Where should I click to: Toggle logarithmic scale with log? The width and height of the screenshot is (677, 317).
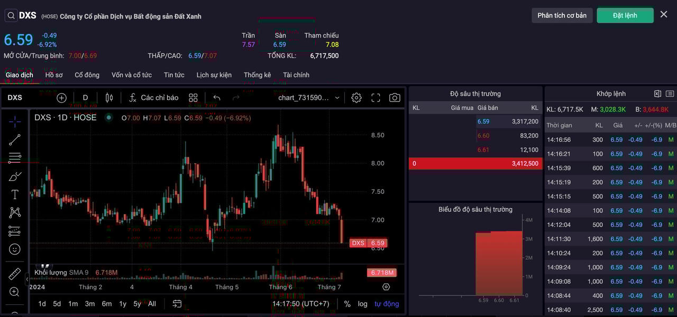[x=362, y=304]
